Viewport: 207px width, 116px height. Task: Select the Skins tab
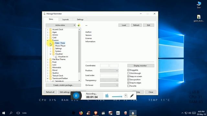pyautogui.click(x=51, y=19)
